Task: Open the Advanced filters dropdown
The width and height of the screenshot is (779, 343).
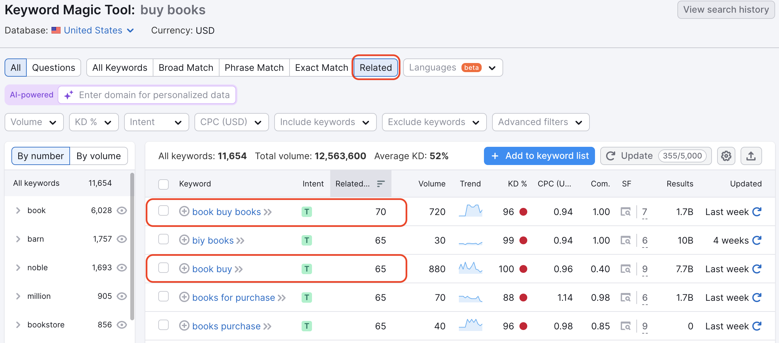Action: (540, 122)
